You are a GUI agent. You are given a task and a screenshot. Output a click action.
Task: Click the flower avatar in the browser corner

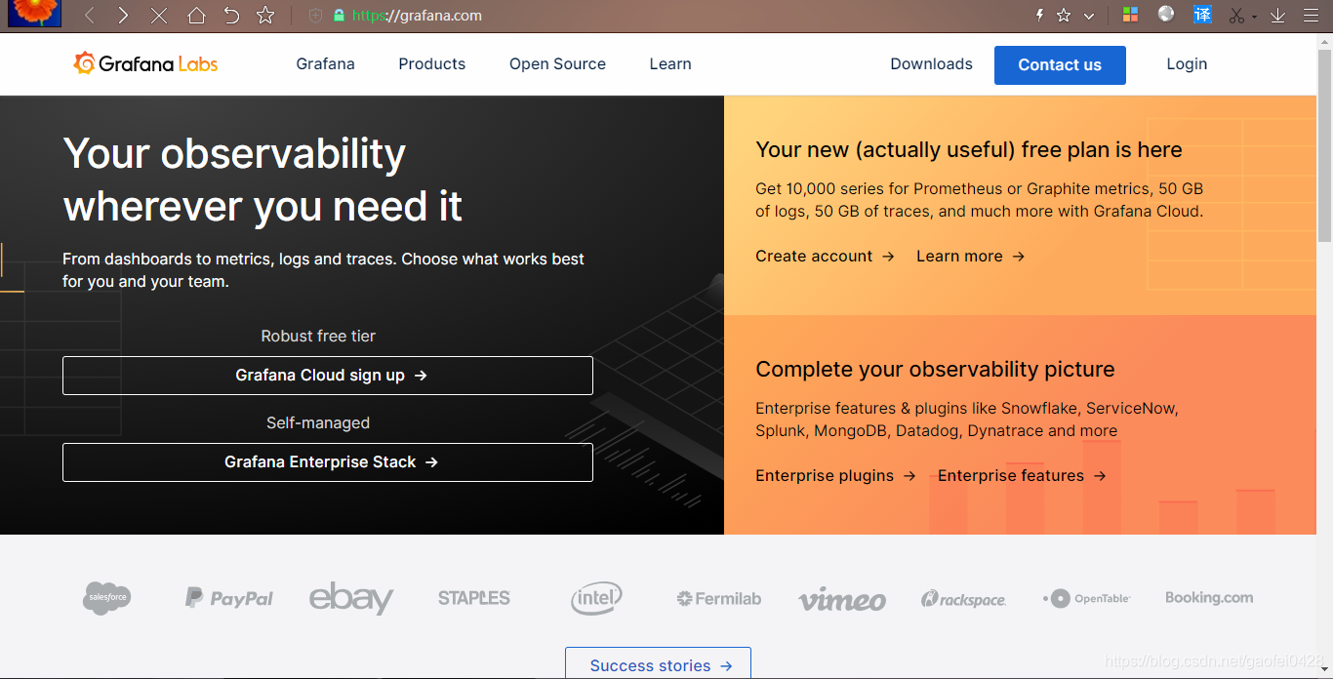(x=34, y=13)
